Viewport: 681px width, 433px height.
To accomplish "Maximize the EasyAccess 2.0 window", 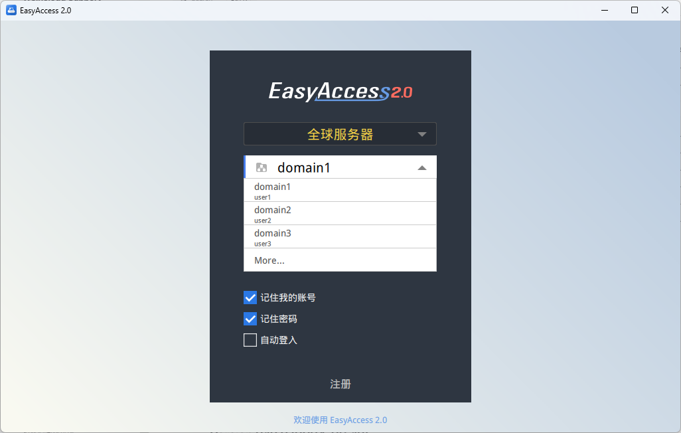I will click(x=635, y=10).
